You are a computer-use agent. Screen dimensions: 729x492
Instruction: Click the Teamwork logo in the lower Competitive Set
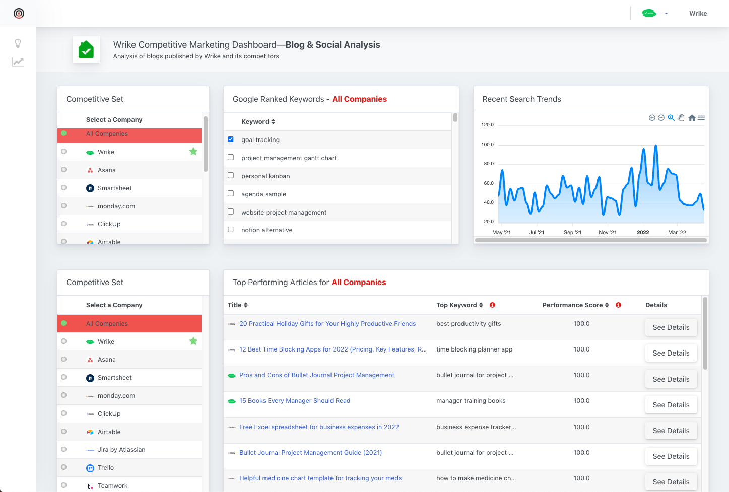[90, 486]
